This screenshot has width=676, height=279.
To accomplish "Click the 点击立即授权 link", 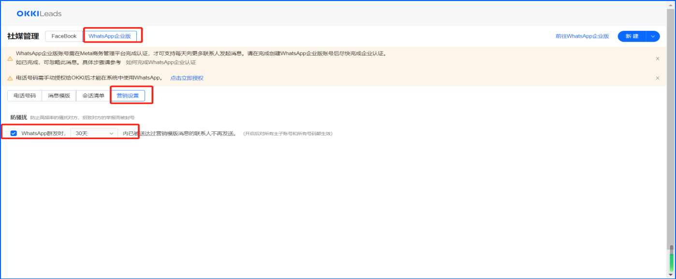I will click(187, 78).
